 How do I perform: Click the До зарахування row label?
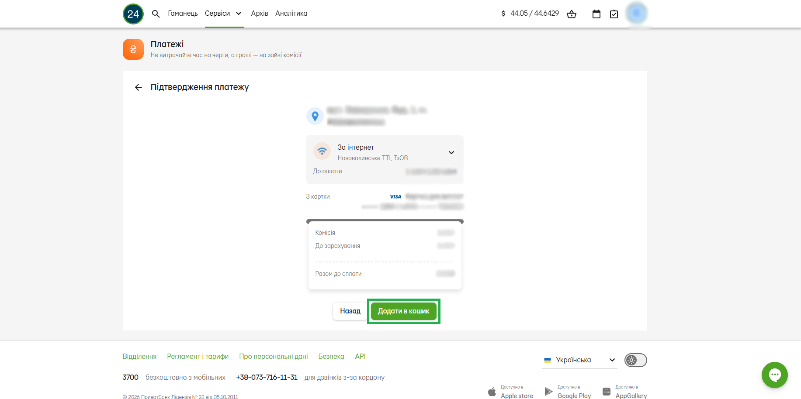(x=338, y=246)
